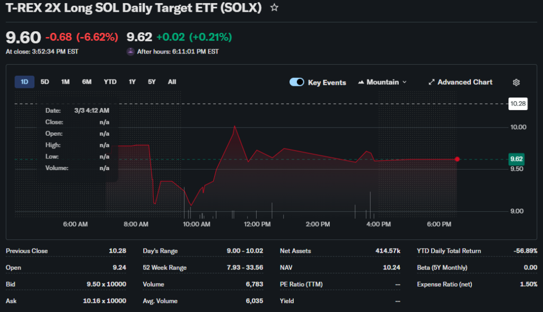Click the Key Events label
This screenshot has height=312, width=543.
pyautogui.click(x=327, y=83)
